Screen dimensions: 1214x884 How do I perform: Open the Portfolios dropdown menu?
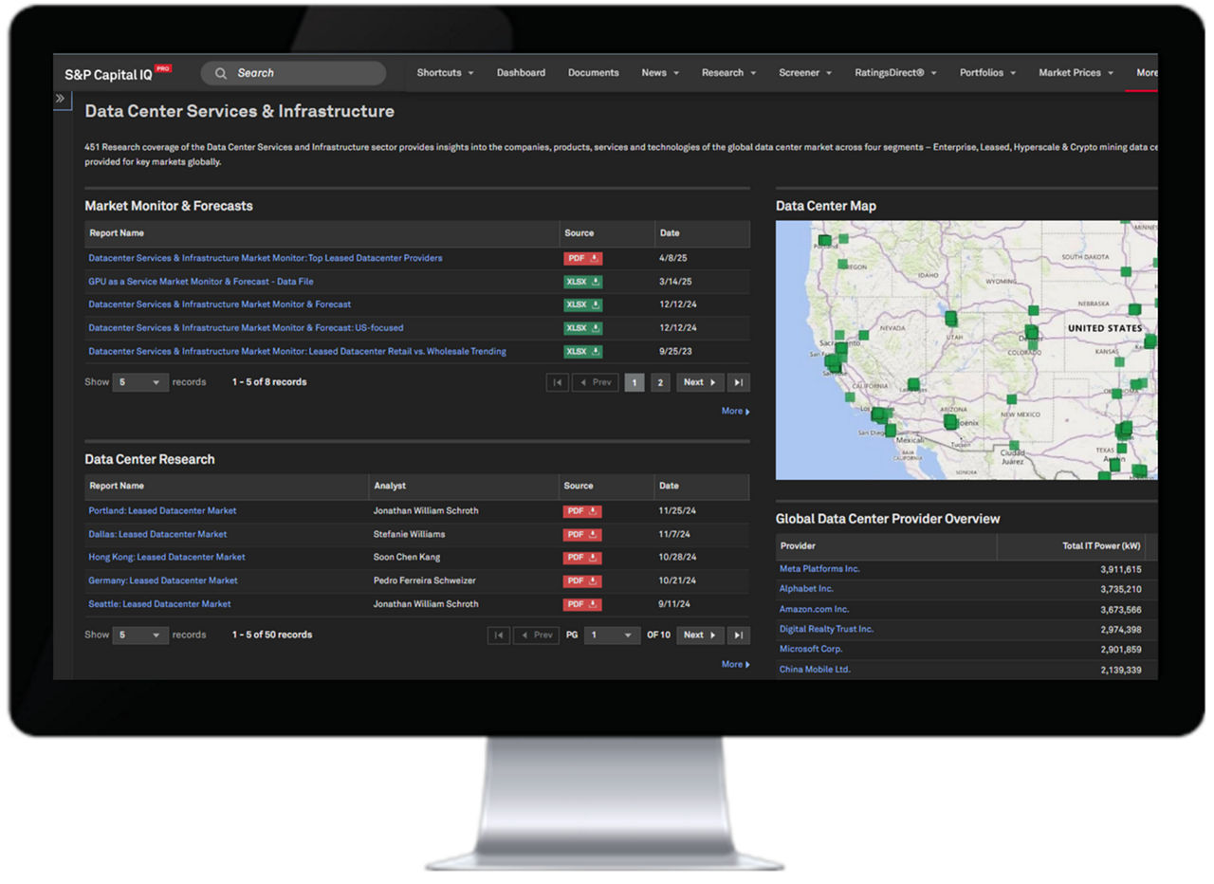click(987, 73)
